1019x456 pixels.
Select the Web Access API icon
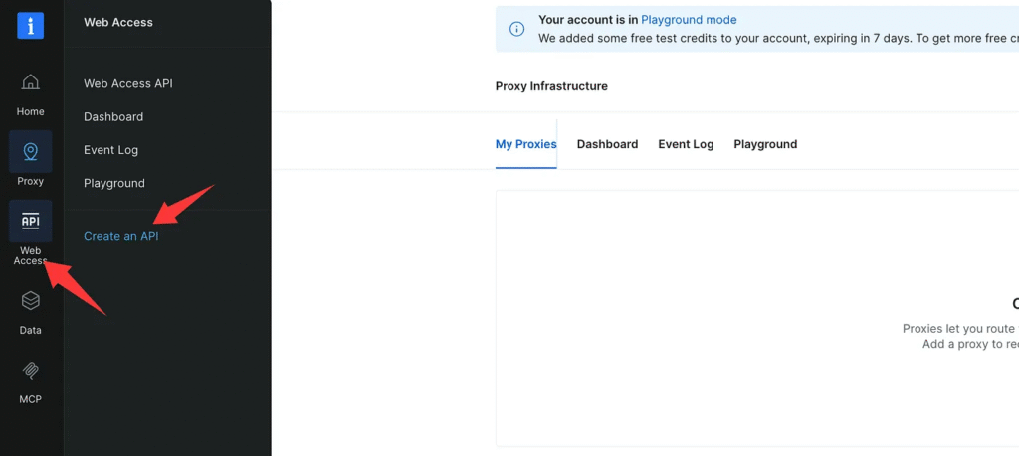tap(31, 221)
